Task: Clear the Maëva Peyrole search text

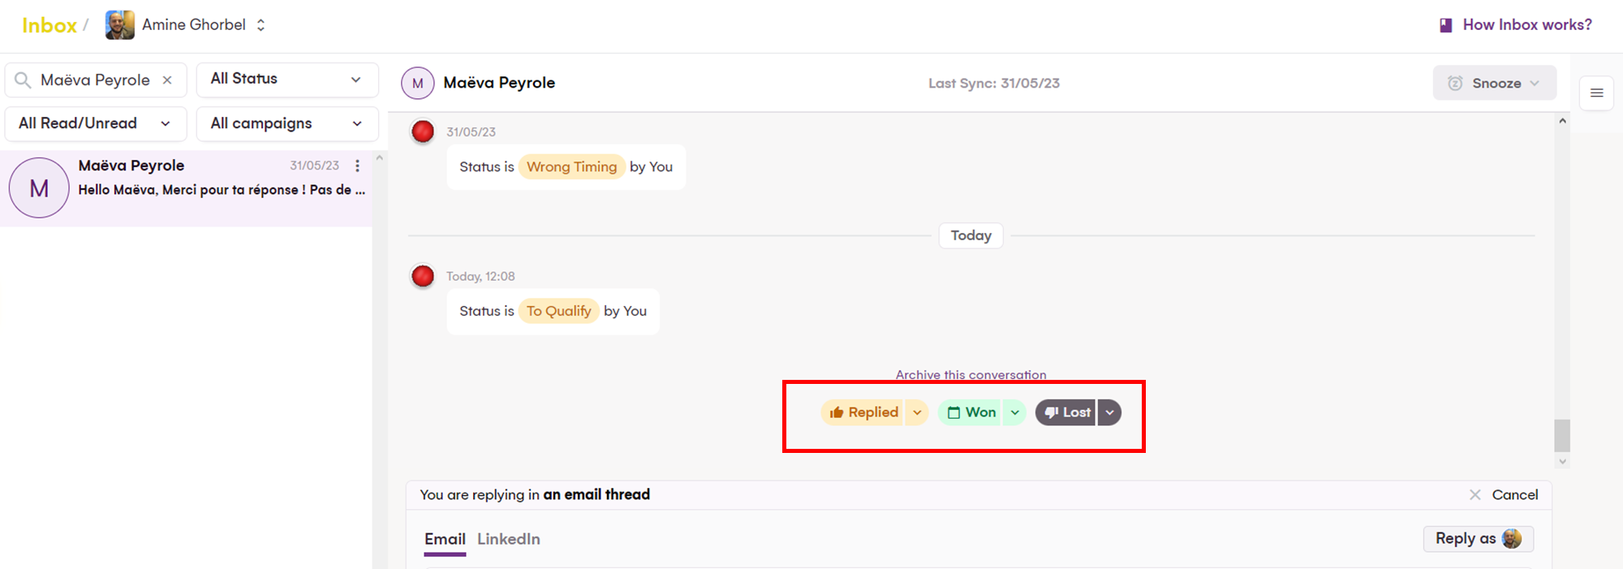Action: click(167, 80)
